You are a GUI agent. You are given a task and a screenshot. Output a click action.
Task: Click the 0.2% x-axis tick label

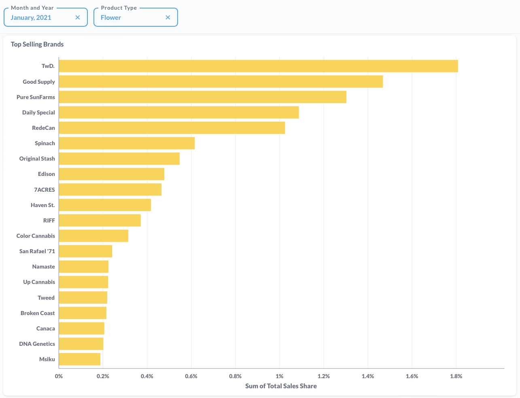103,376
